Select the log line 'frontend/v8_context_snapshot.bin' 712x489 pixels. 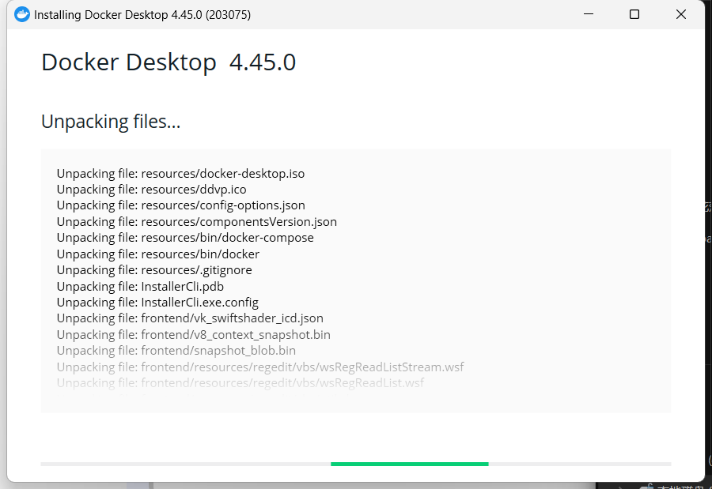pos(194,335)
